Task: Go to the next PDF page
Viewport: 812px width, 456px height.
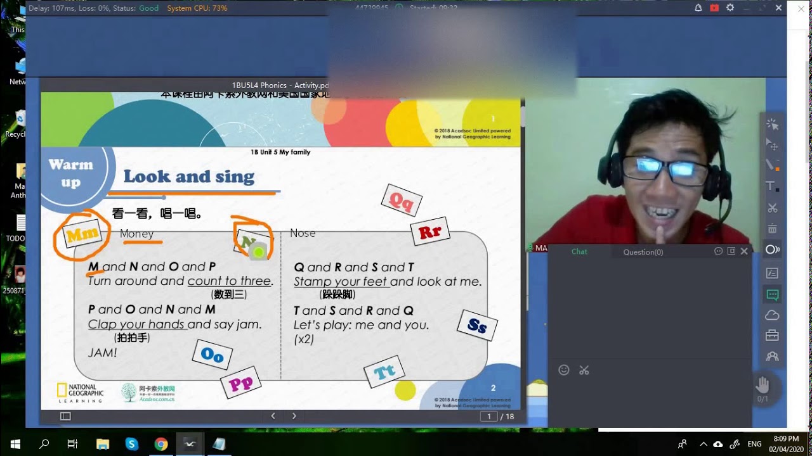Action: (294, 416)
